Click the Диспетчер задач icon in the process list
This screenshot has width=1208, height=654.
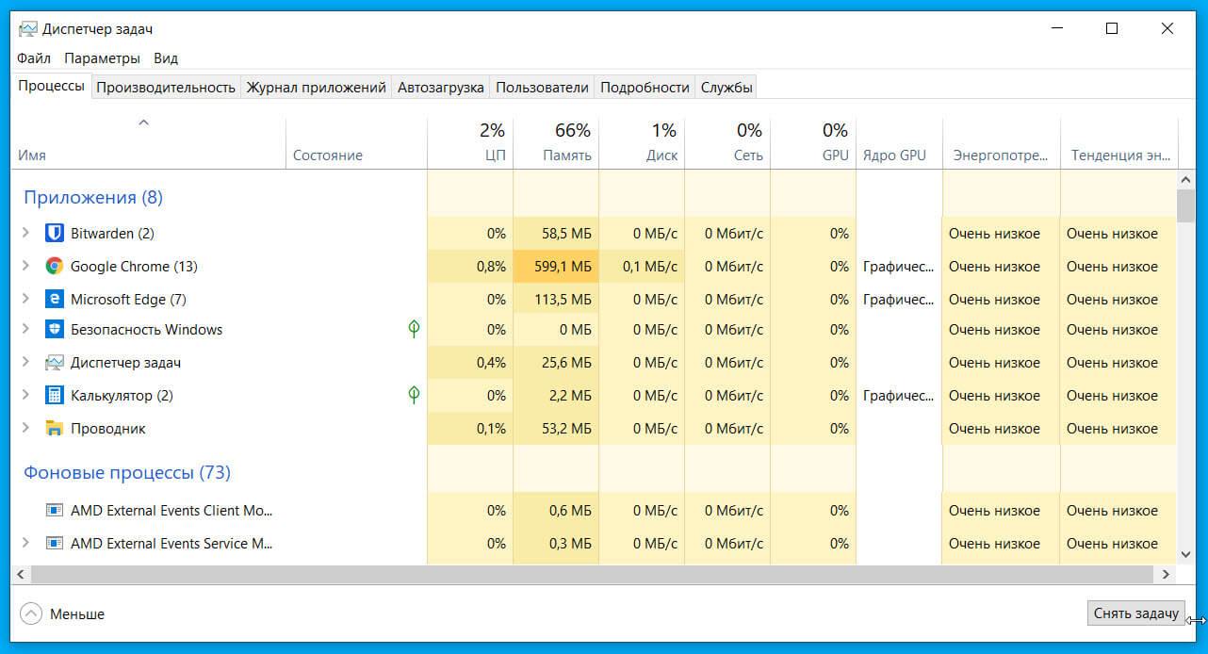pos(54,362)
